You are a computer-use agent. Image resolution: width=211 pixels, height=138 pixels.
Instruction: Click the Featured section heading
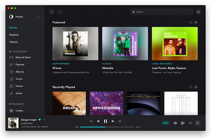tap(59, 22)
